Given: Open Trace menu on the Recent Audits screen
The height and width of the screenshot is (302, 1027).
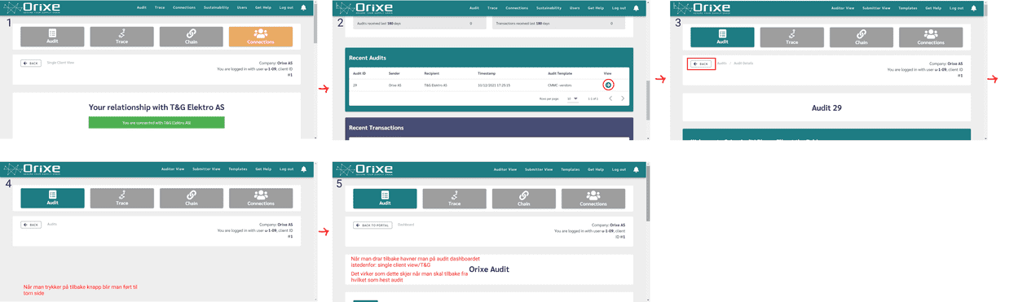Looking at the screenshot, I should (x=492, y=8).
